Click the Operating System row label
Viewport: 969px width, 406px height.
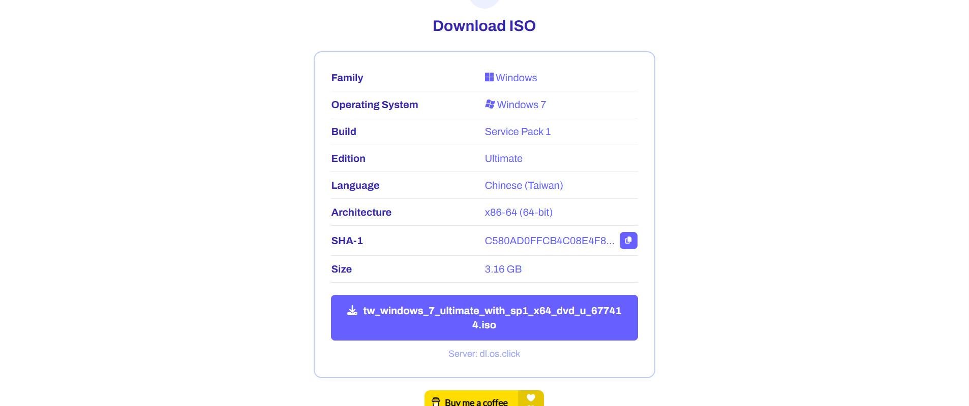[375, 105]
